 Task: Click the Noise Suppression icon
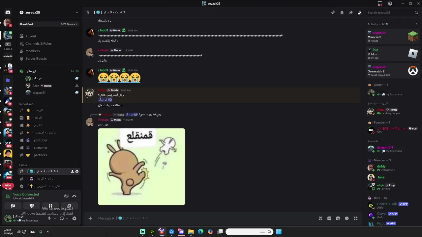pyautogui.click(x=66, y=196)
